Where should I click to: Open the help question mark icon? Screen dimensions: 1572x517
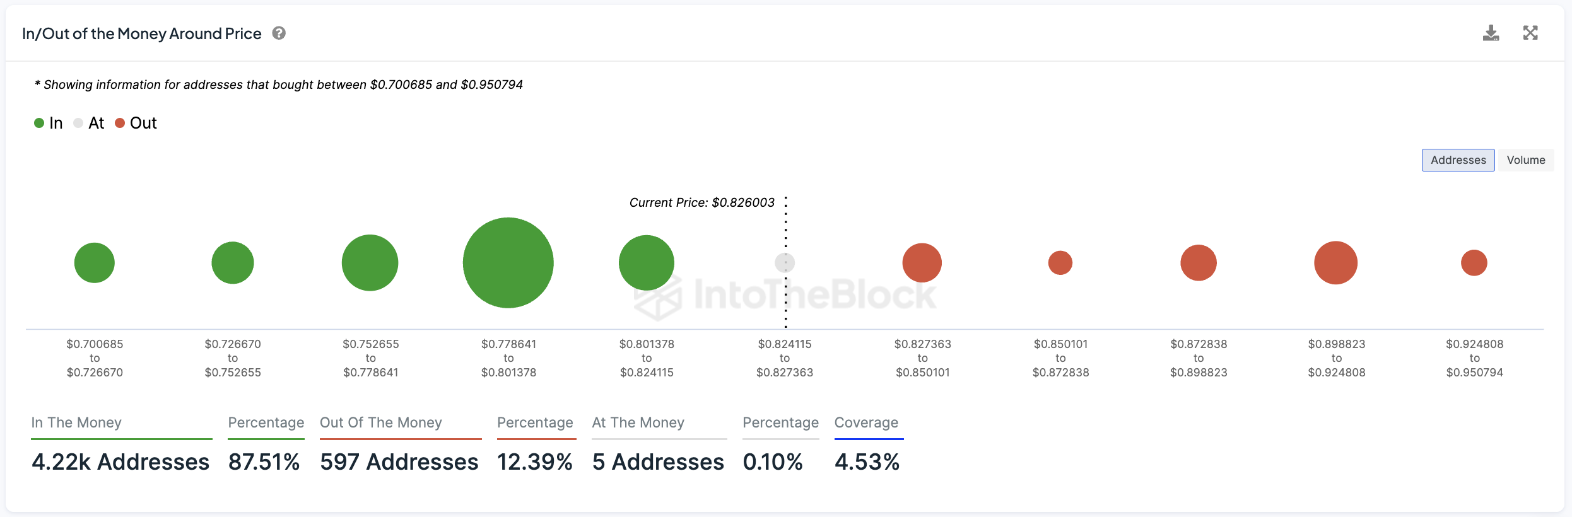tap(279, 33)
